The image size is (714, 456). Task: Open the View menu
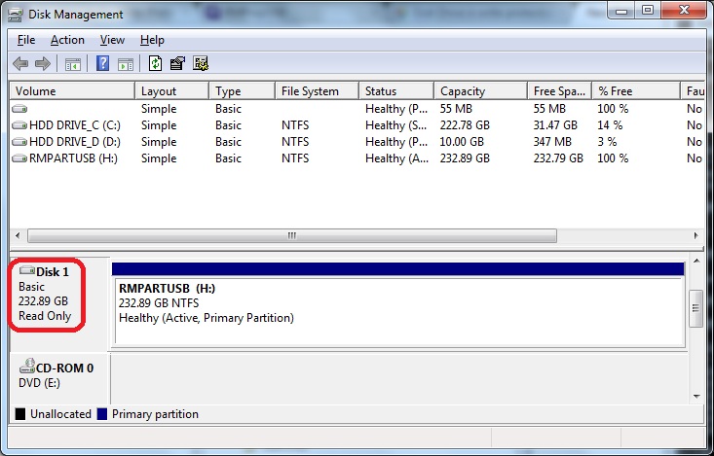pyautogui.click(x=112, y=40)
